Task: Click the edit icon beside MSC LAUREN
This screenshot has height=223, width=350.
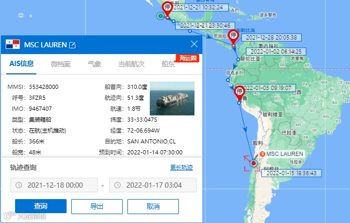Action: 72,45
